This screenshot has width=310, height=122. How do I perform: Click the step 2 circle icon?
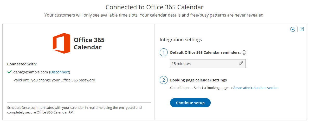point(164,80)
